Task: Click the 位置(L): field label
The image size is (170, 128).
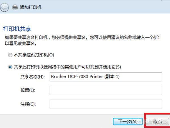Action: [28, 90]
